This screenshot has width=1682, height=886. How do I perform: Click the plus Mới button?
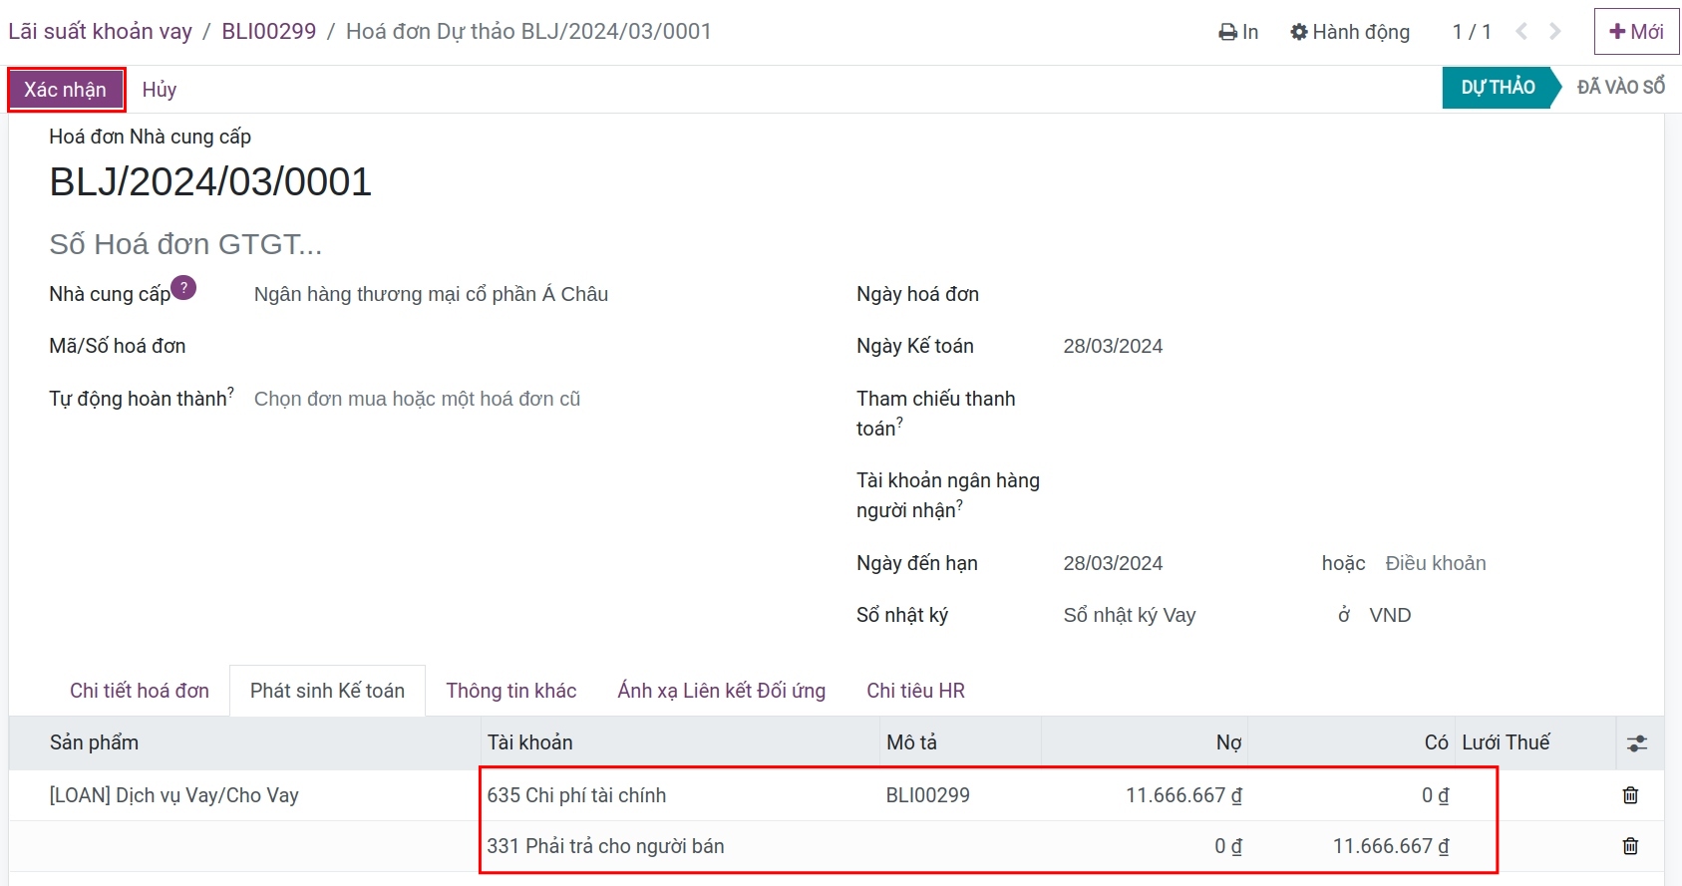tap(1636, 32)
